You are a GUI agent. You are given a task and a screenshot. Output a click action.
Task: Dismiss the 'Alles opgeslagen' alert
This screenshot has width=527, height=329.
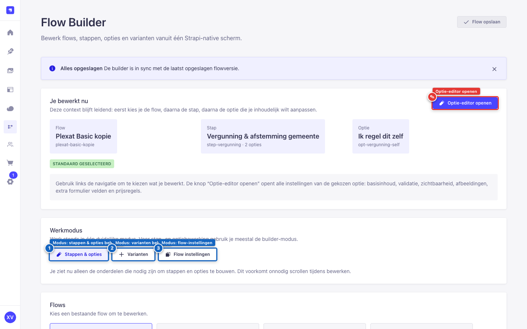point(494,69)
